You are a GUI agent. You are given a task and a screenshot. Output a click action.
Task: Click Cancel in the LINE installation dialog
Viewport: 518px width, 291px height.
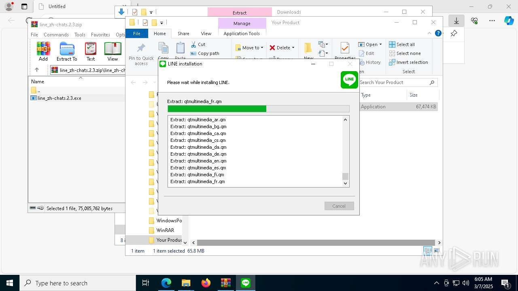click(339, 206)
